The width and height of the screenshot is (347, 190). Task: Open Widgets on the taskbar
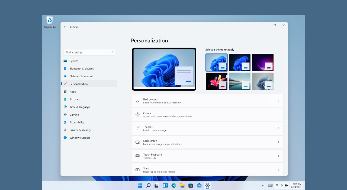click(165, 185)
